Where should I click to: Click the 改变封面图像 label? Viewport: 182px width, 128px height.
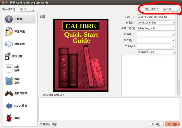pyautogui.click(x=53, y=95)
